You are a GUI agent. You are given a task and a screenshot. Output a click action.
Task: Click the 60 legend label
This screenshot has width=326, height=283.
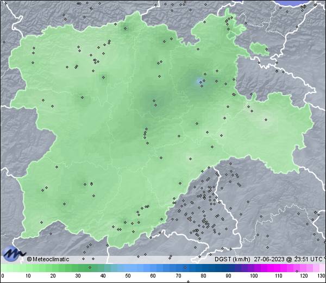(153, 276)
